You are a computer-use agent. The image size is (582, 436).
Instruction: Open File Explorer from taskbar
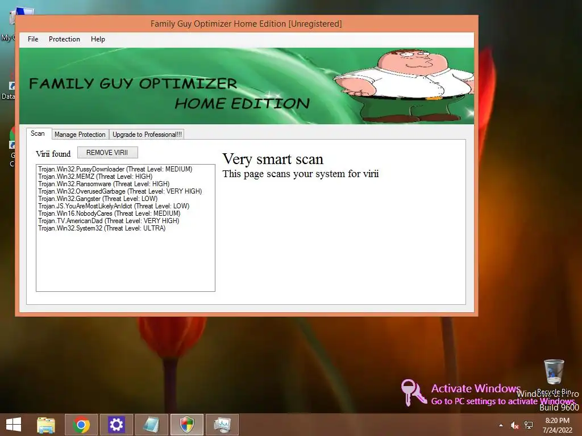point(46,425)
